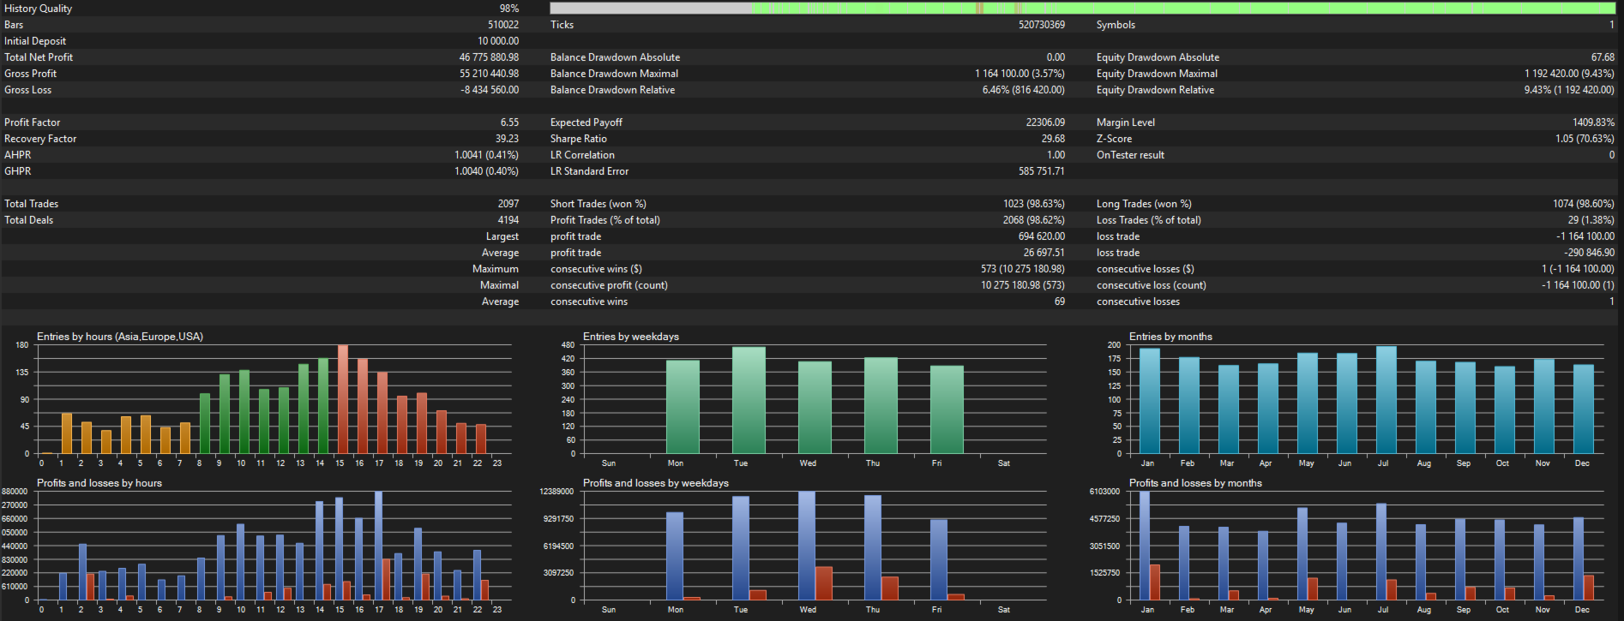The height and width of the screenshot is (621, 1624).
Task: Click the Margin Level value 1409.83%
Action: pyautogui.click(x=1593, y=122)
